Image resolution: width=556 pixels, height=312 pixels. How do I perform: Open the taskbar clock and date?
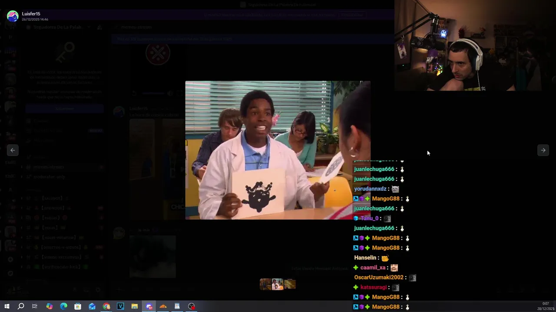[546, 306]
